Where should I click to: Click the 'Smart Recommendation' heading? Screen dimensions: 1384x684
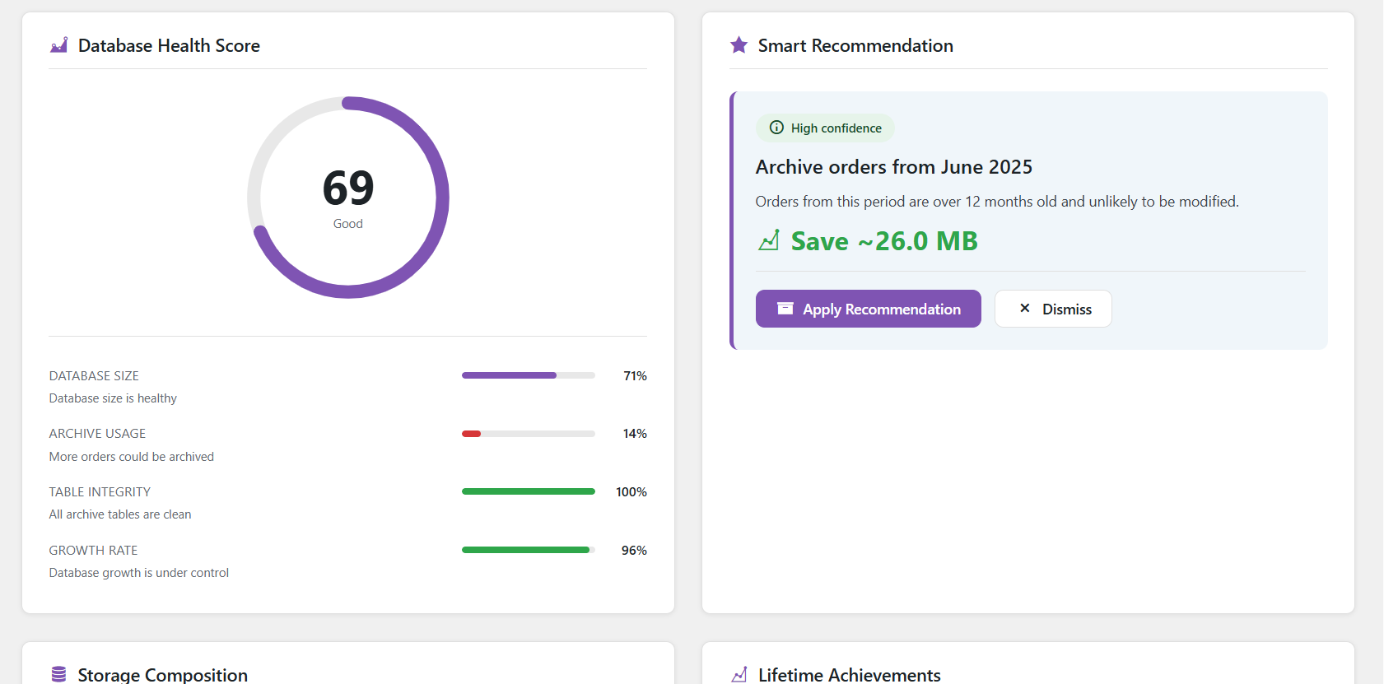click(x=855, y=45)
